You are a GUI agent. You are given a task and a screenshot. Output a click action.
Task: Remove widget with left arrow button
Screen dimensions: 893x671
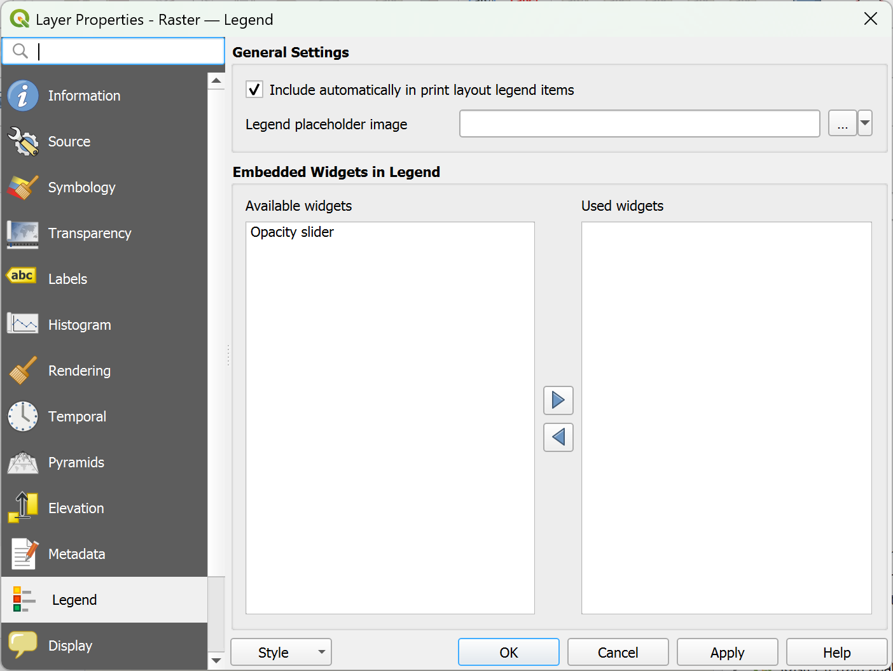click(558, 437)
